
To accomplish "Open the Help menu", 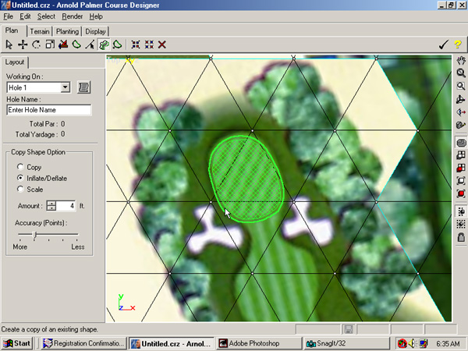I will click(96, 16).
